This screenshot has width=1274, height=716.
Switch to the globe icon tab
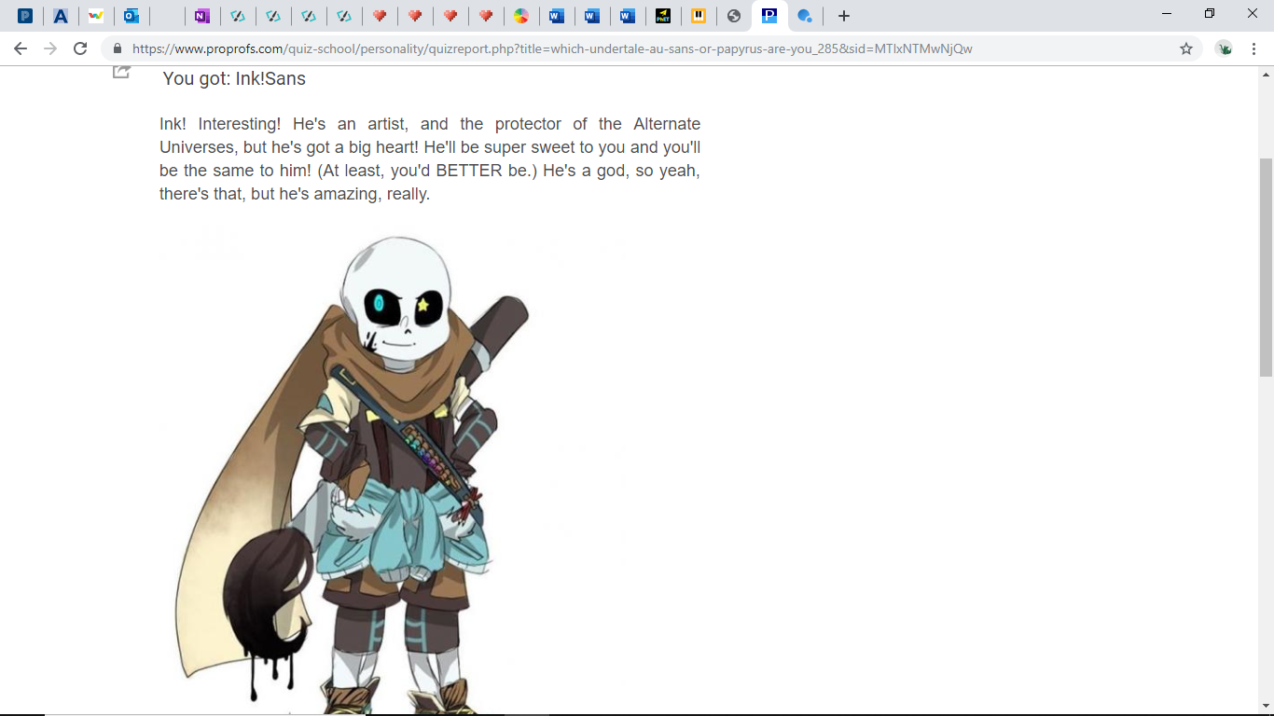(734, 16)
